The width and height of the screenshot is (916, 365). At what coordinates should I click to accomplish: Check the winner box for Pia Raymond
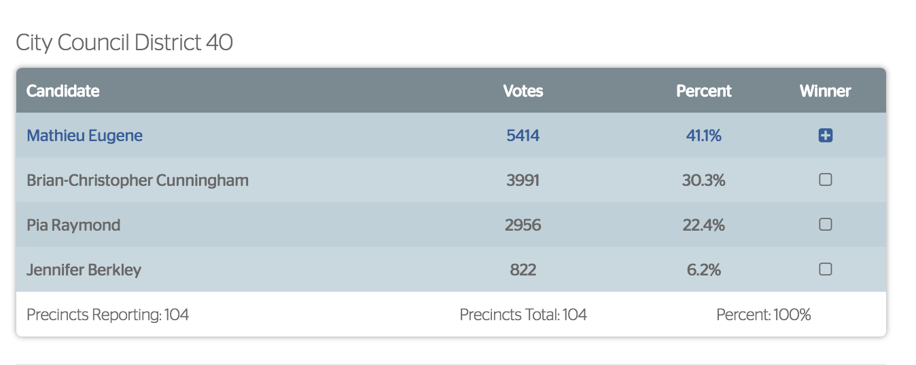[x=826, y=225]
